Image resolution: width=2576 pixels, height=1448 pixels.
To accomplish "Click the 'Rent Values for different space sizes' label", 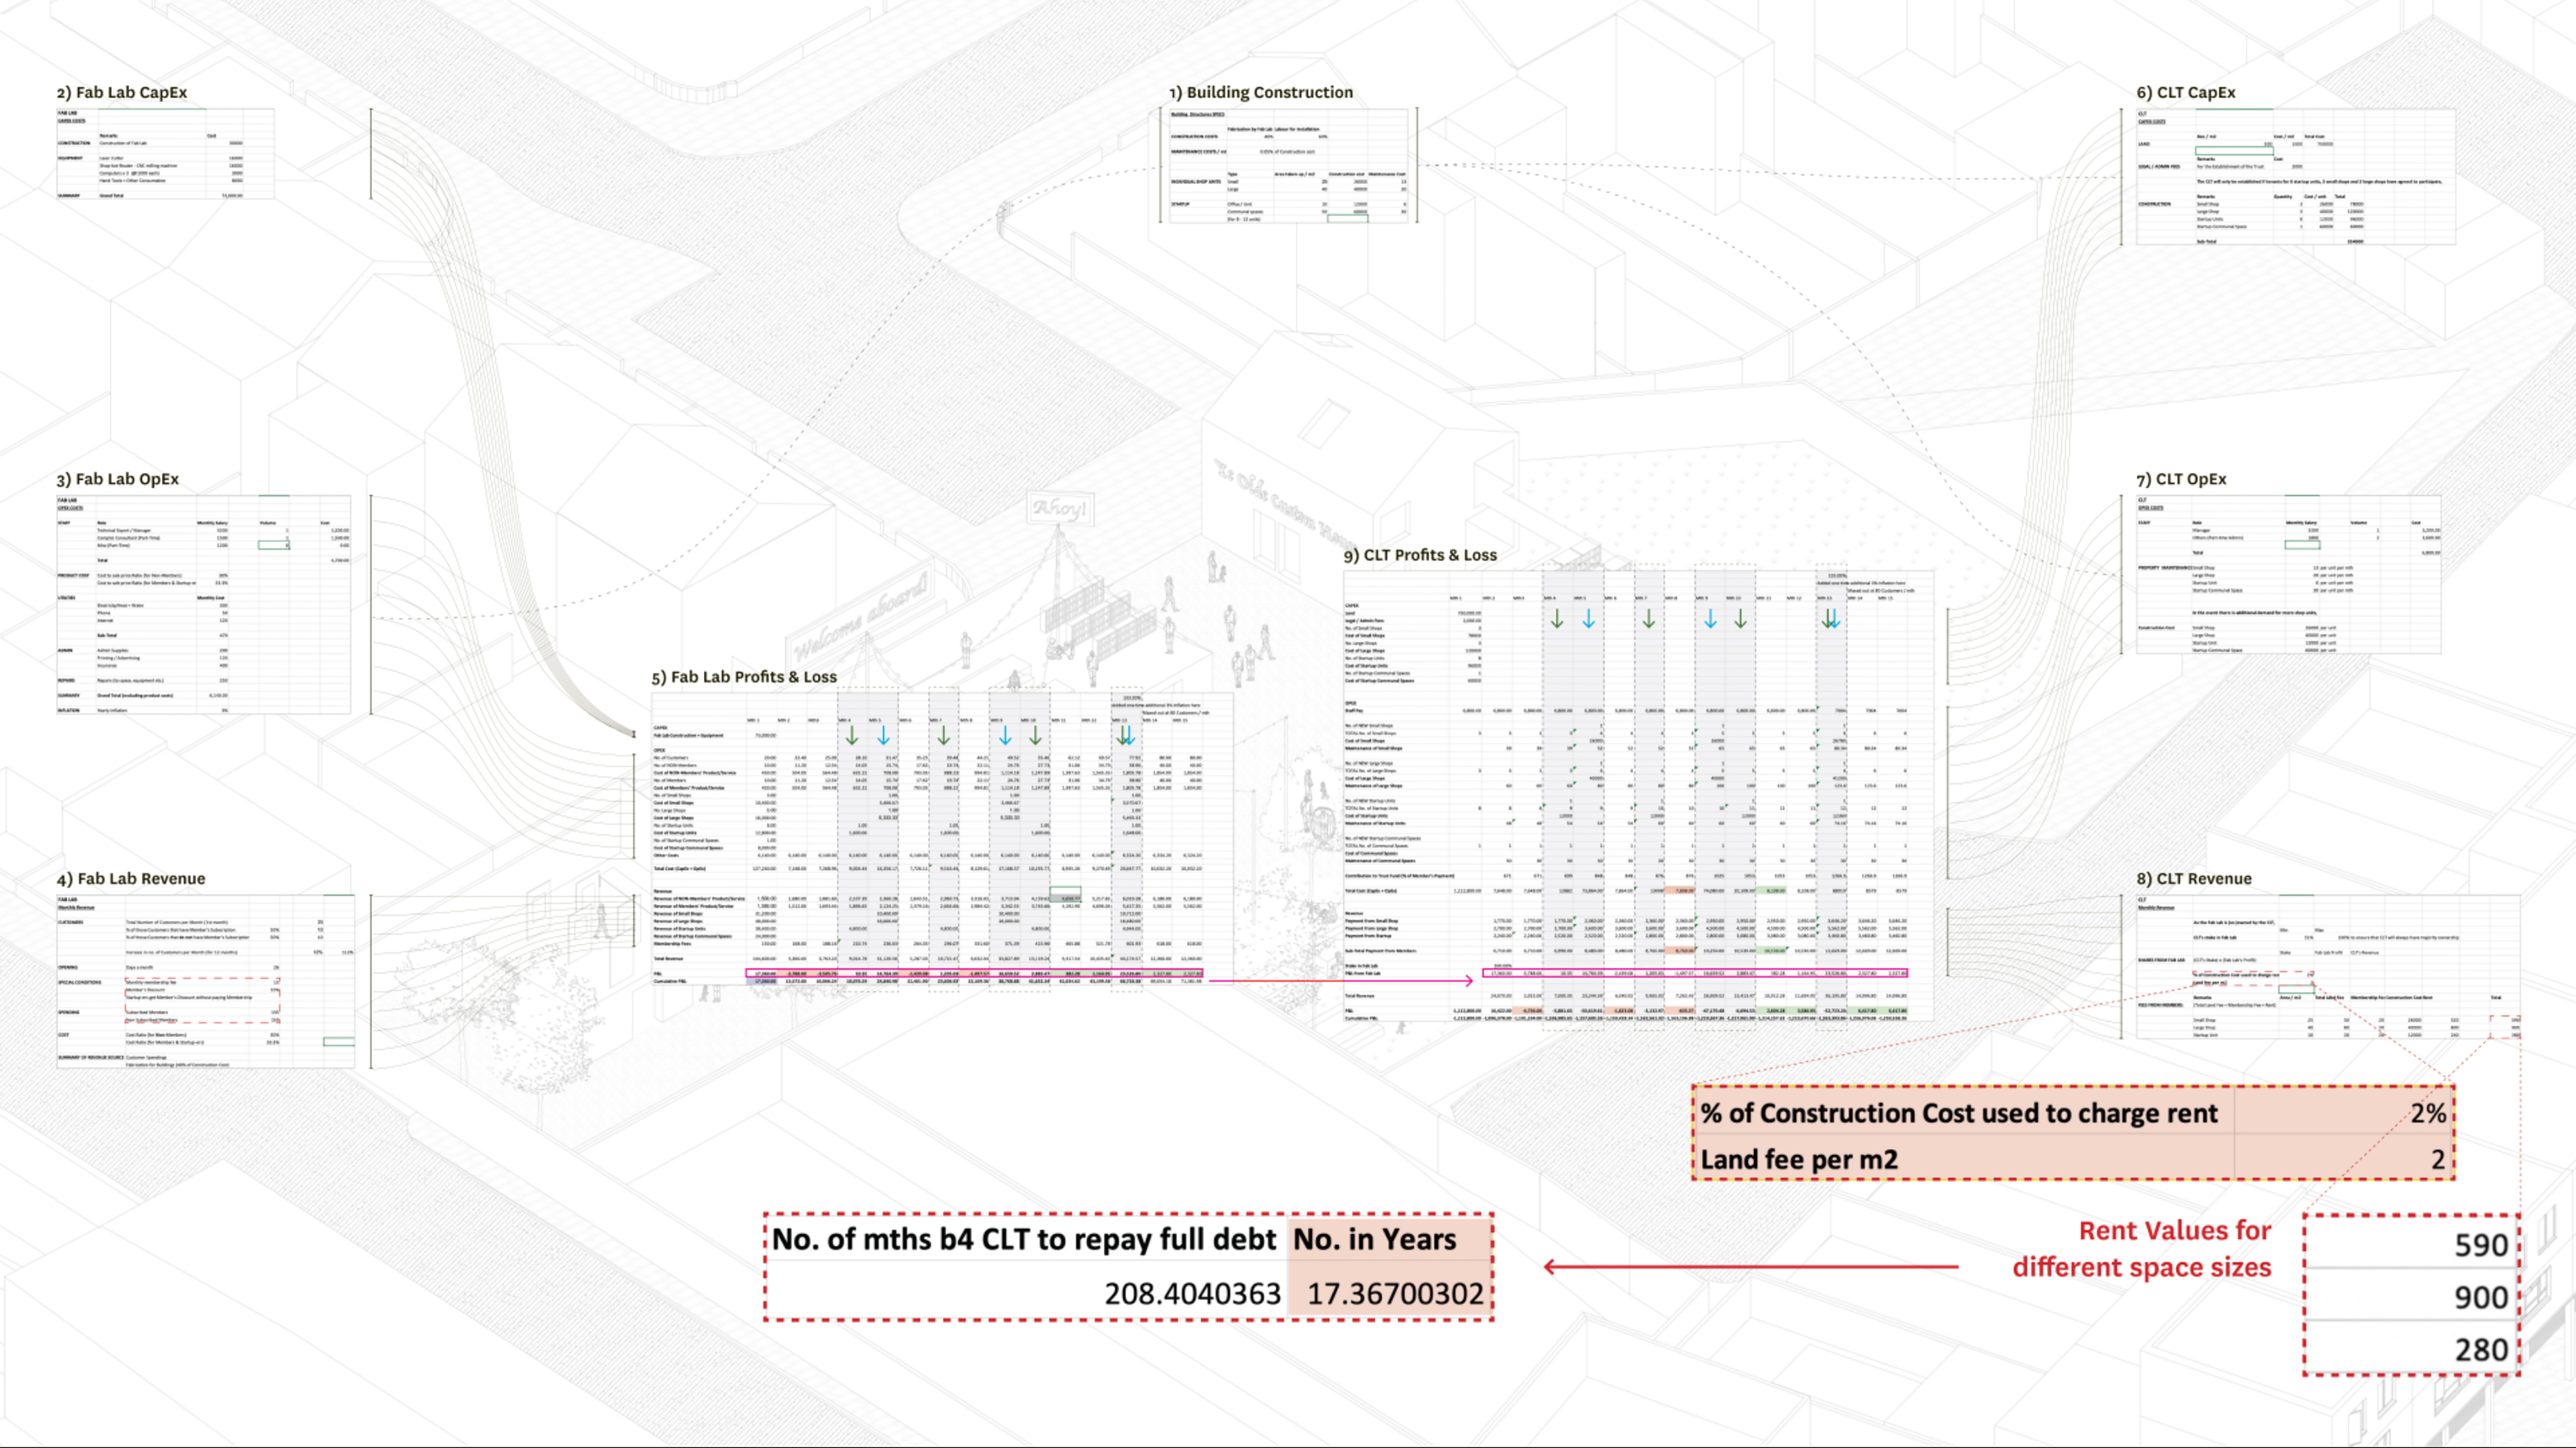I will click(x=2141, y=1248).
